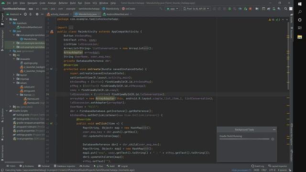Toggle the Emulator side panel button
Viewport: 306px width, 172px height.
click(x=292, y=155)
